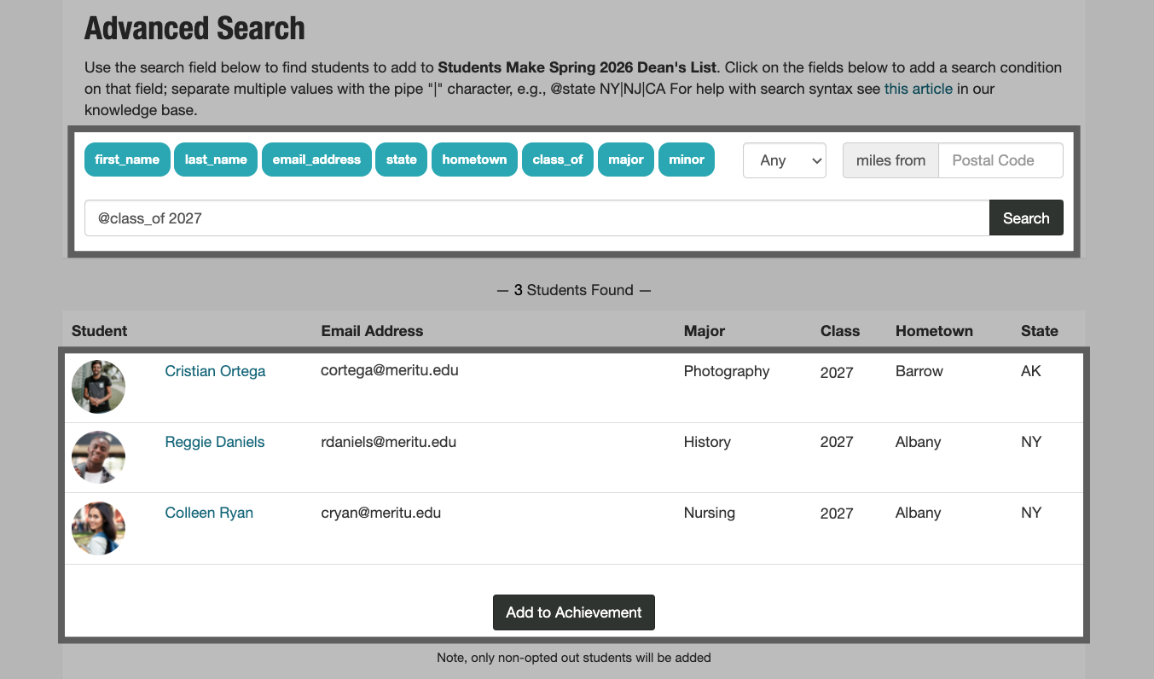
Task: Add the first_name field to the search
Action: pyautogui.click(x=126, y=160)
